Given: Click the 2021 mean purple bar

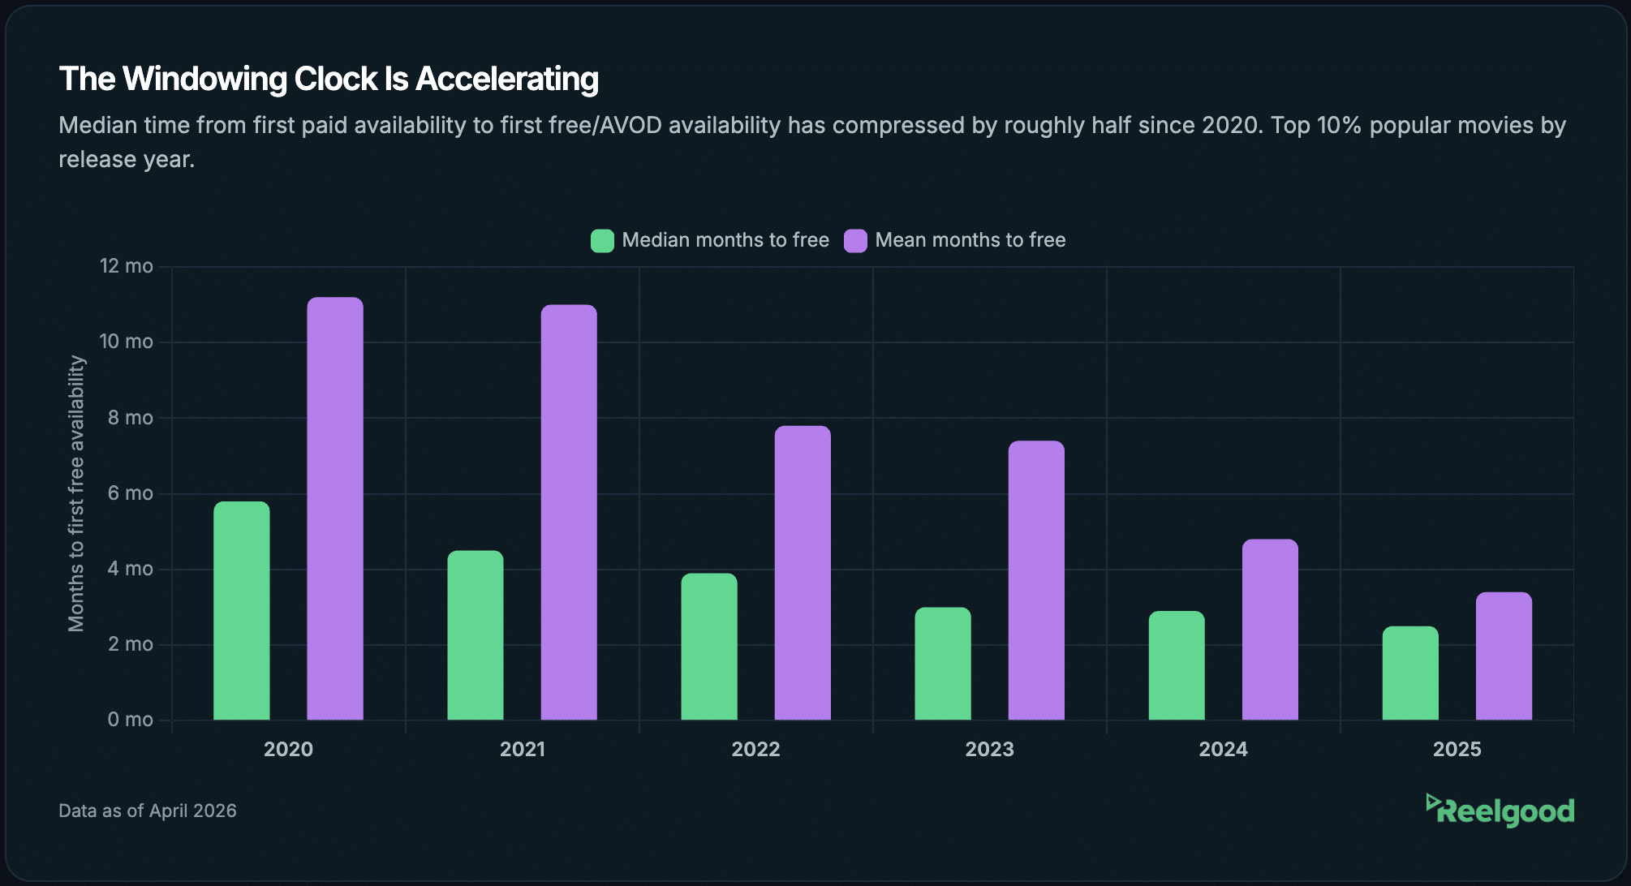Looking at the screenshot, I should (569, 512).
